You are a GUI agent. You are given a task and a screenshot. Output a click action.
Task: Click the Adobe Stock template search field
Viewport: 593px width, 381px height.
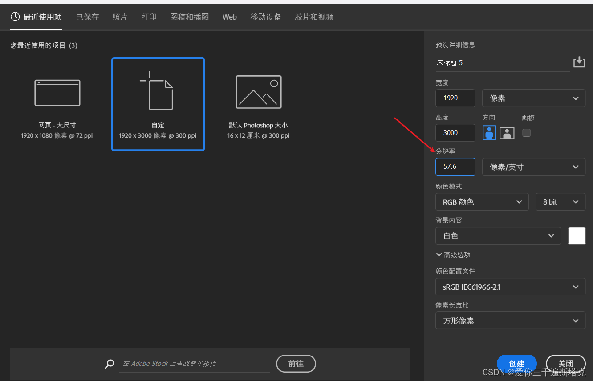coord(194,364)
